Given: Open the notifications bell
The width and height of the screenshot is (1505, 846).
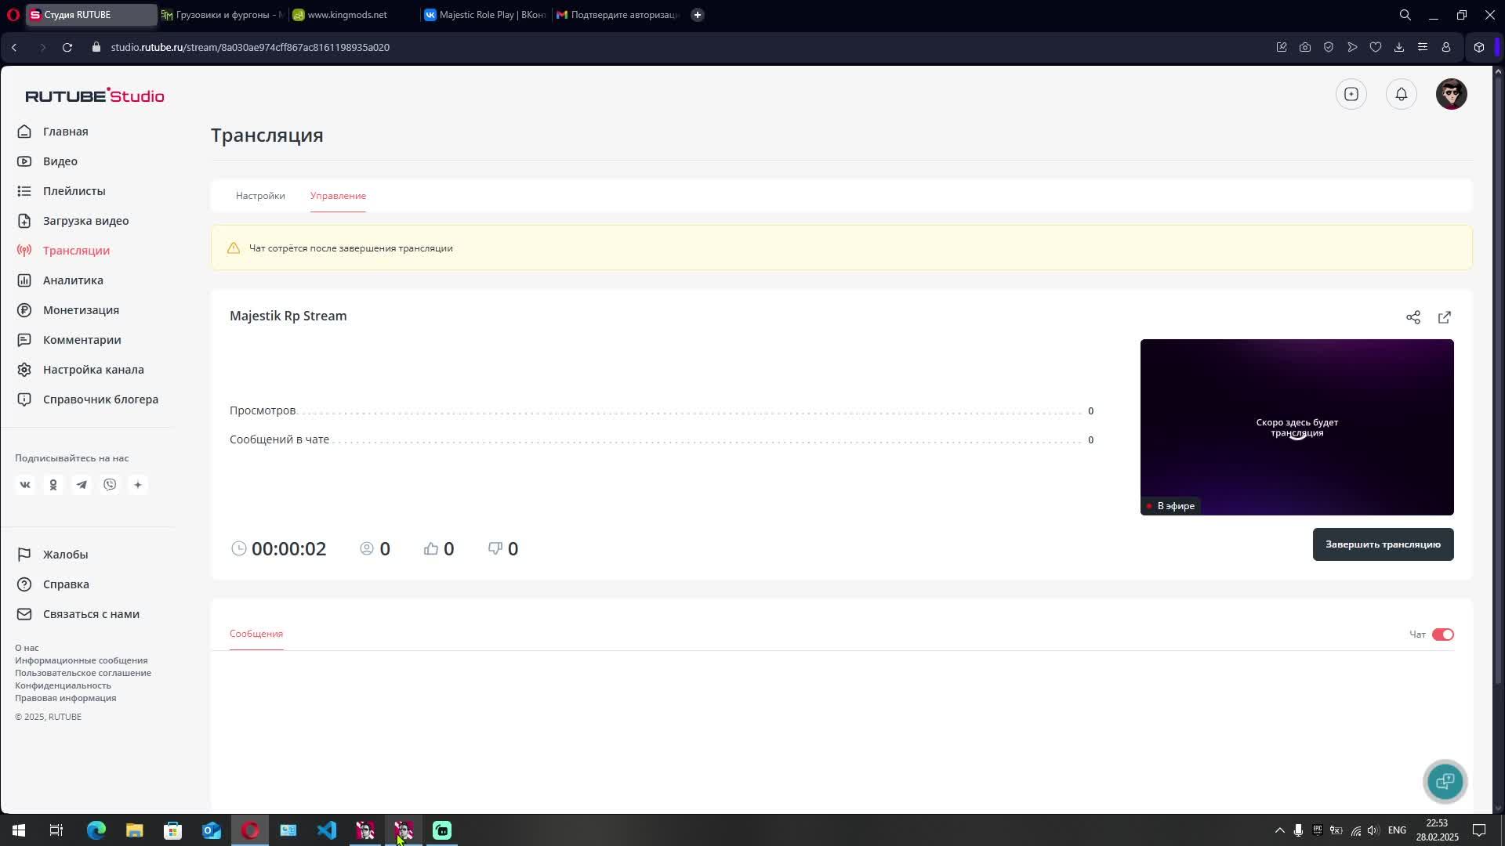Looking at the screenshot, I should tap(1401, 94).
